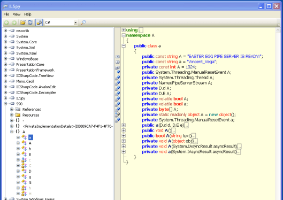Click the margin field icon beside byte[] A
Screen dimensions: 283x200
118,110
